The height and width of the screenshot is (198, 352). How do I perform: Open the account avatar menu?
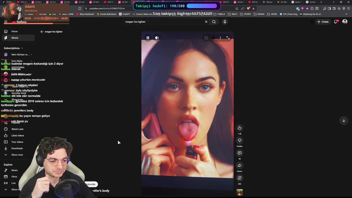pos(345,22)
